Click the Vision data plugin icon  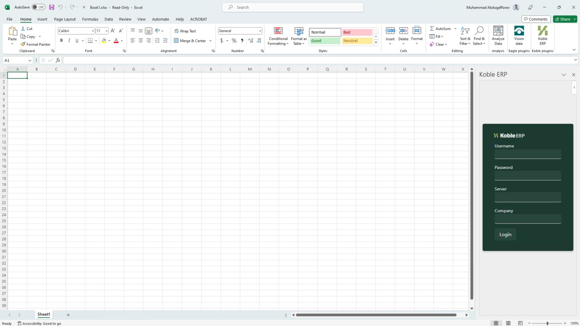[x=519, y=31]
